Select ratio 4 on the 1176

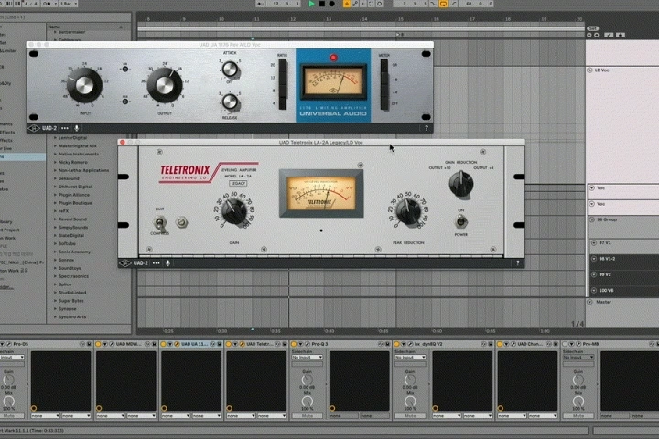click(283, 103)
